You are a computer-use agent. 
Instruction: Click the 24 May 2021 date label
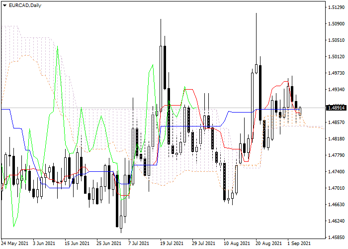14,244
